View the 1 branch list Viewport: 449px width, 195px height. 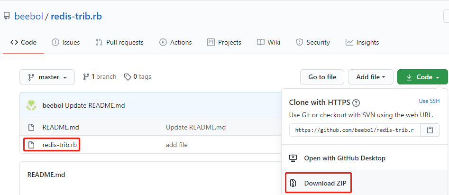[100, 77]
